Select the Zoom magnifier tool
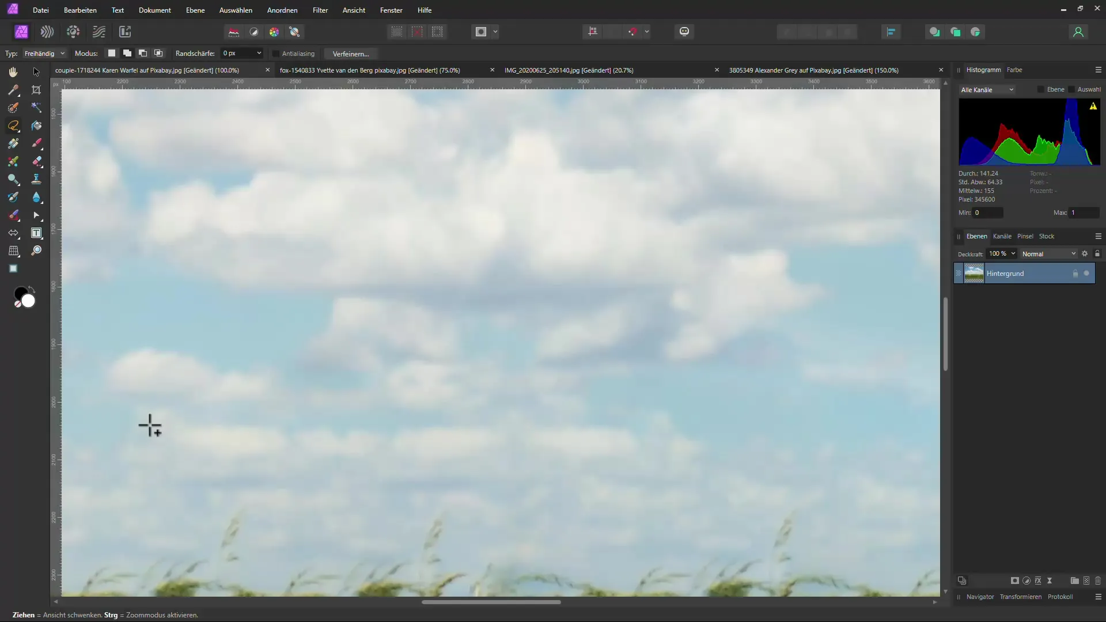 click(x=36, y=251)
